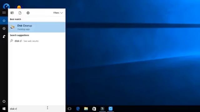Screen dimensions: 200x112
Task: Switch to the blue app on taskbar
Action: pyautogui.click(x=111, y=109)
